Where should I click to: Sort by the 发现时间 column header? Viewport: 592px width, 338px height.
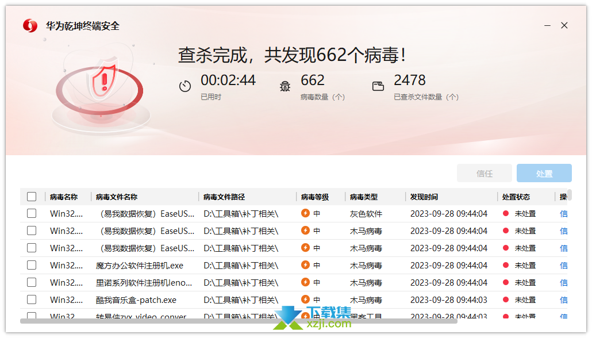[424, 197]
